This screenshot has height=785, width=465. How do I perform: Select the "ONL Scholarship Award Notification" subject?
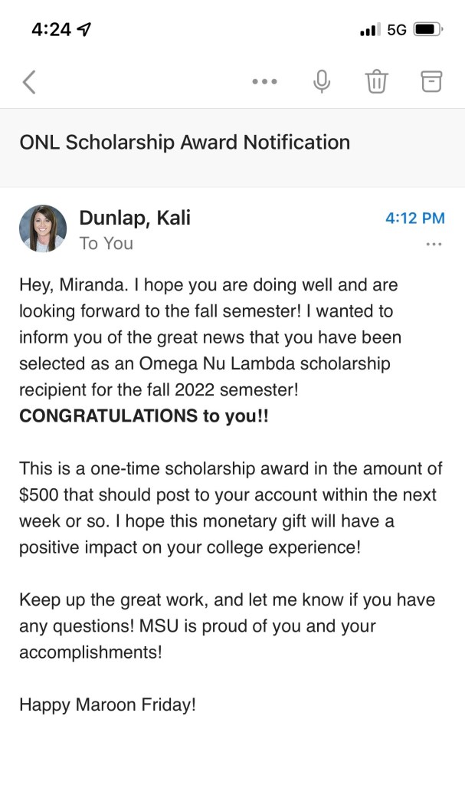(x=185, y=142)
